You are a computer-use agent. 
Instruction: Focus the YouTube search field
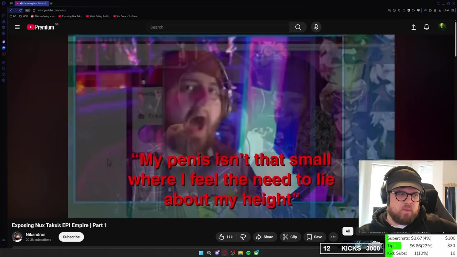click(x=218, y=27)
